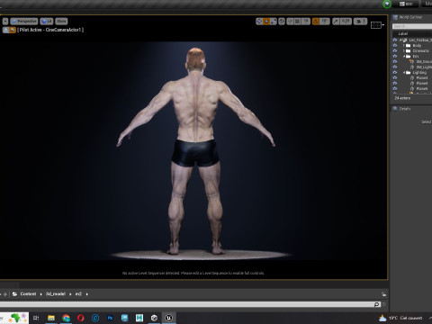The width and height of the screenshot is (432, 324).
Task: Expand the Cinematic folder
Action: [404, 51]
